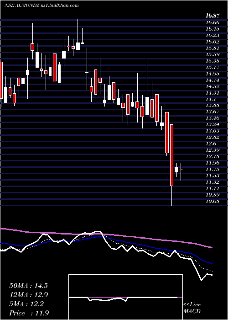Click the 12.6 price label
This screenshot has height=320, width=228.
click(211, 144)
